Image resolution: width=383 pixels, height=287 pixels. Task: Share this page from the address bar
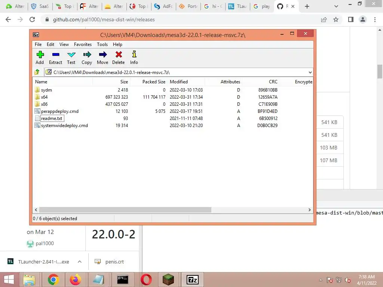(324, 19)
